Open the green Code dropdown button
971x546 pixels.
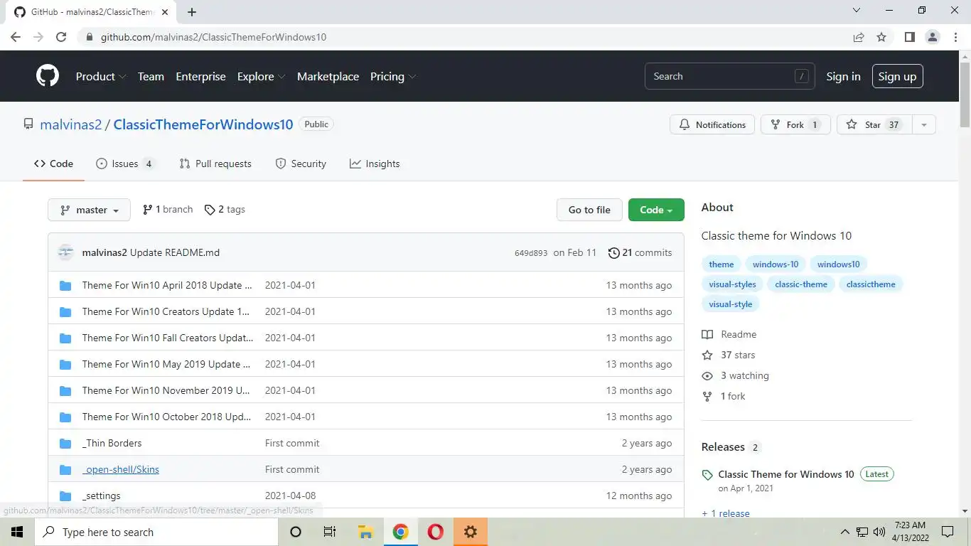pyautogui.click(x=656, y=210)
